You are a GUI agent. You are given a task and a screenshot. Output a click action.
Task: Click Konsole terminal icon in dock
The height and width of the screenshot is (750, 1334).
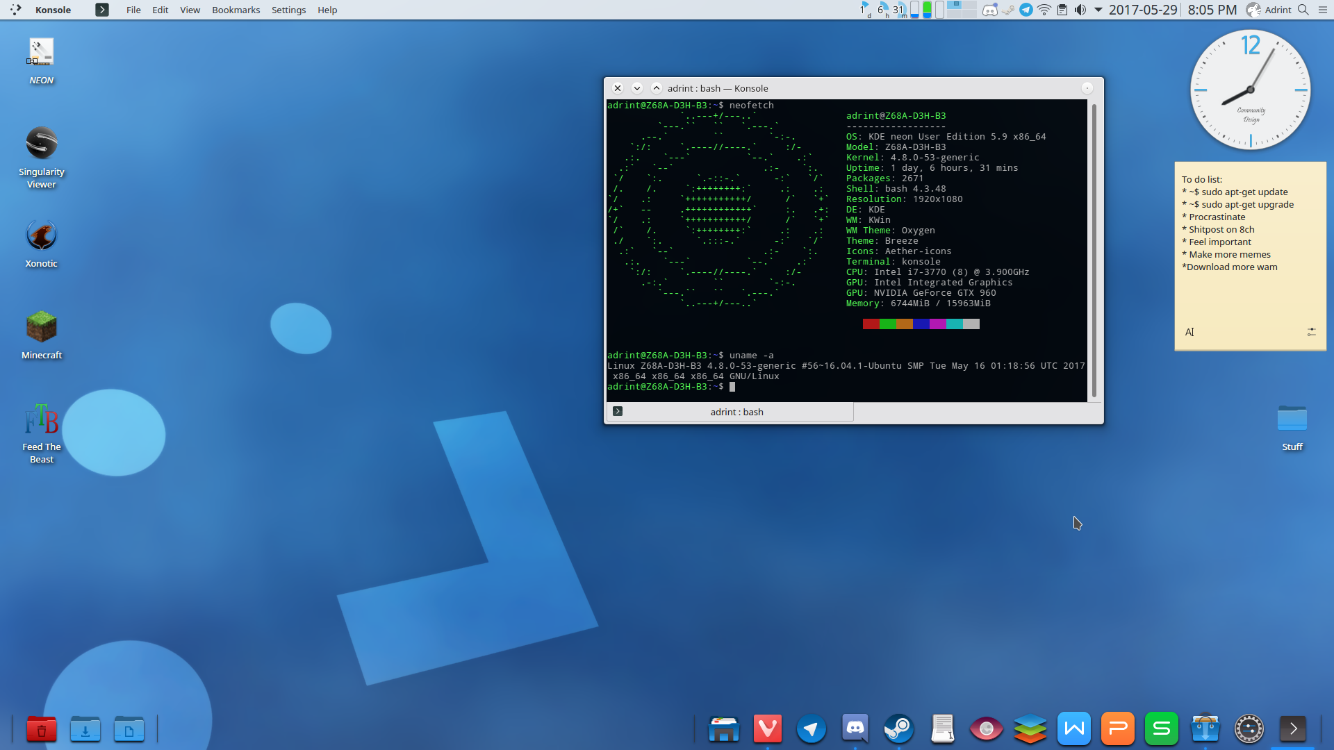(1292, 729)
